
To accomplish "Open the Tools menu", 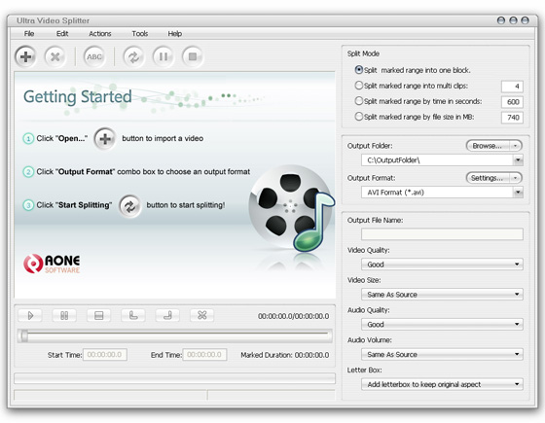I will coord(140,34).
